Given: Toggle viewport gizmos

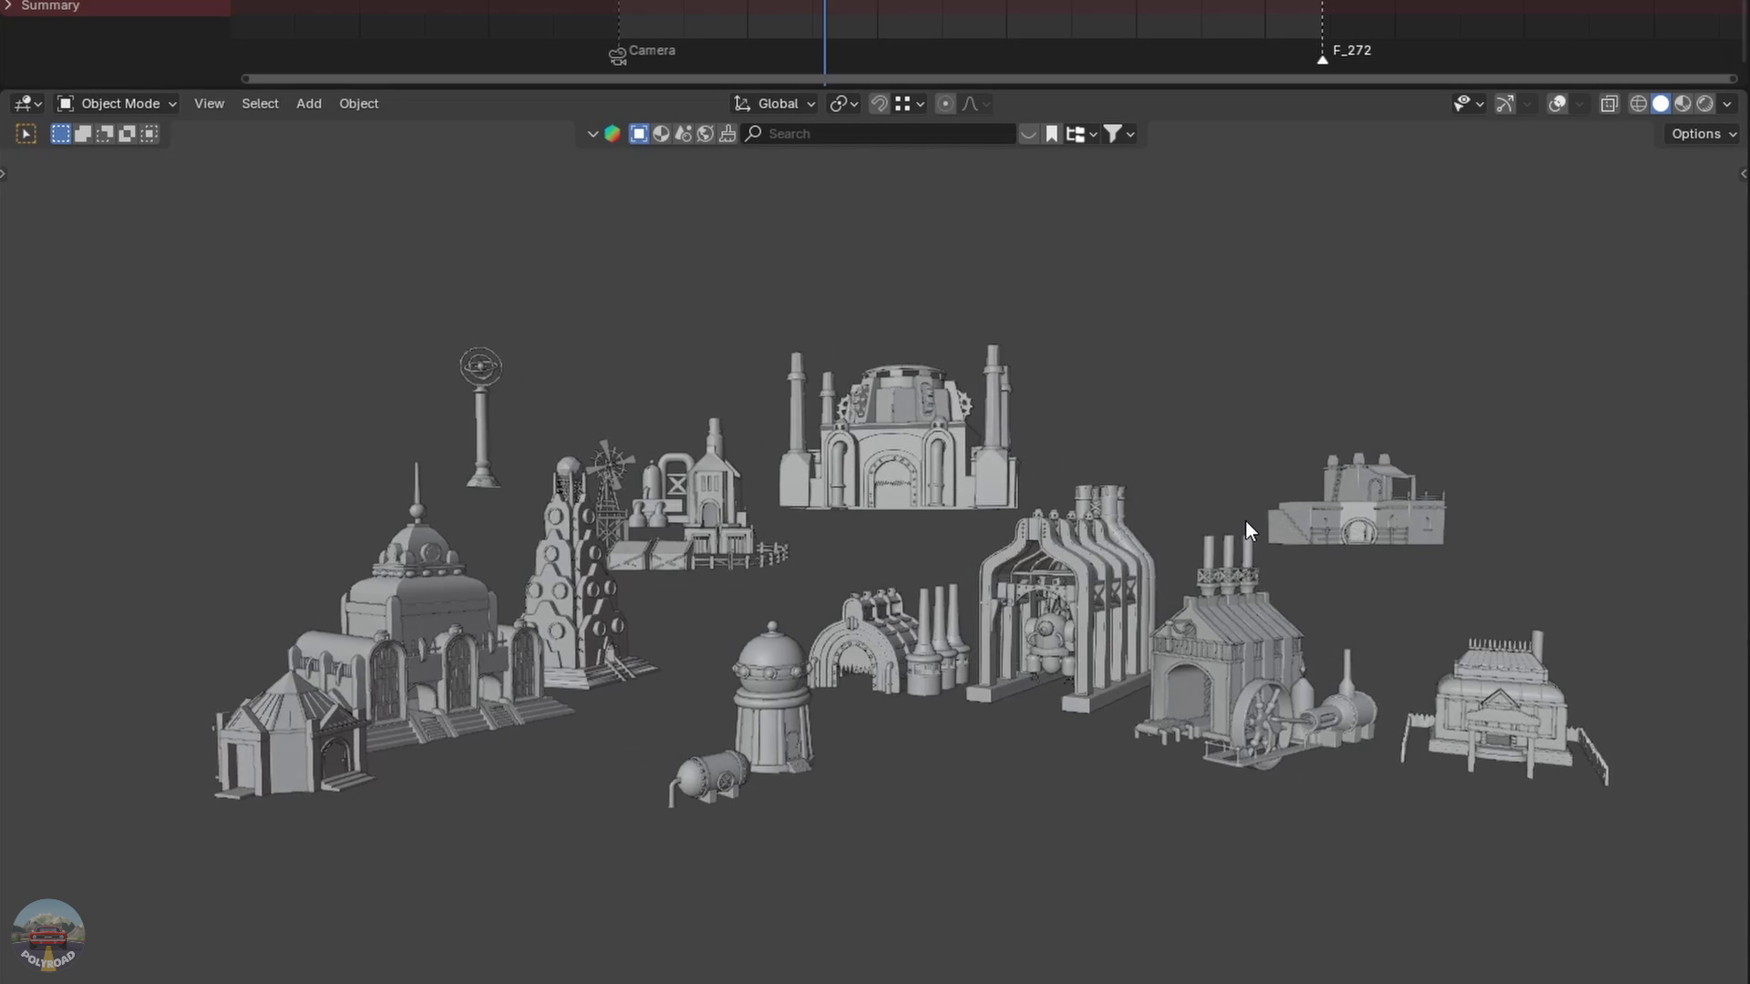Looking at the screenshot, I should point(1505,104).
